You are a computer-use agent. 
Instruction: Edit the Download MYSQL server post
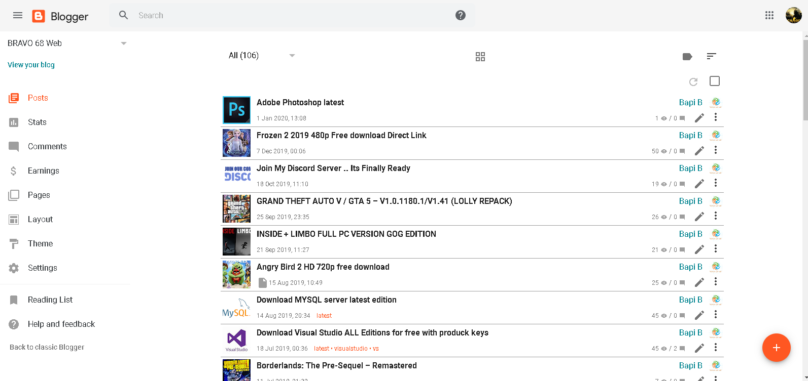point(699,315)
